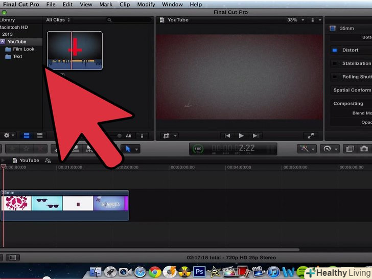Click the browser search field
This screenshot has width=372, height=279.
tap(129, 20)
